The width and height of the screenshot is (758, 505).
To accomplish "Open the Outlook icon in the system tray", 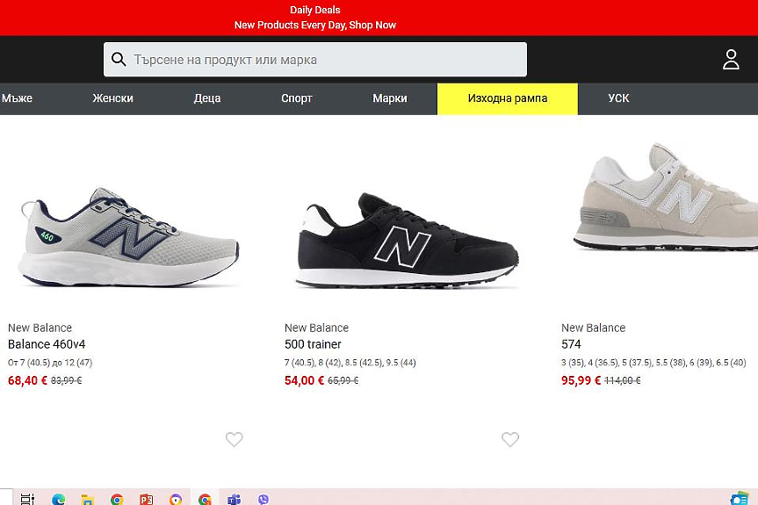I will 739,498.
